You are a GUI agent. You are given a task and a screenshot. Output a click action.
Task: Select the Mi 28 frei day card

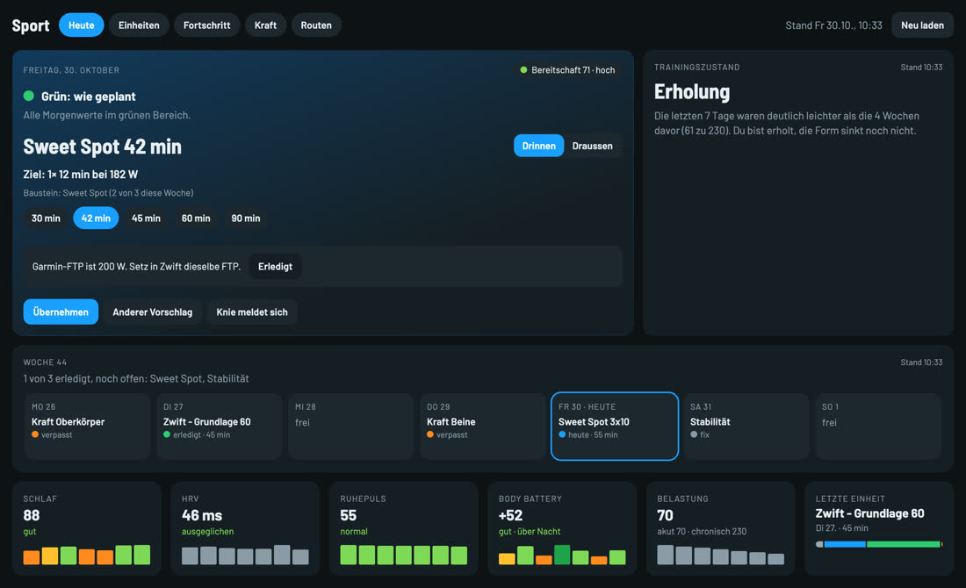[351, 426]
